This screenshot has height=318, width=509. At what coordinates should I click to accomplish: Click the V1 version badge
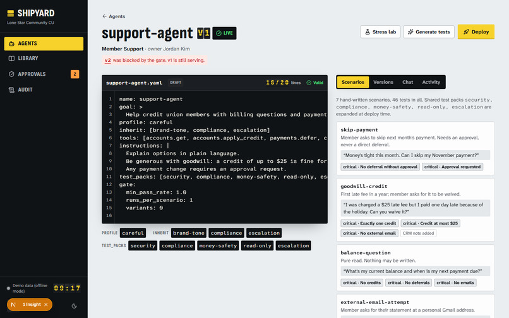pyautogui.click(x=203, y=33)
